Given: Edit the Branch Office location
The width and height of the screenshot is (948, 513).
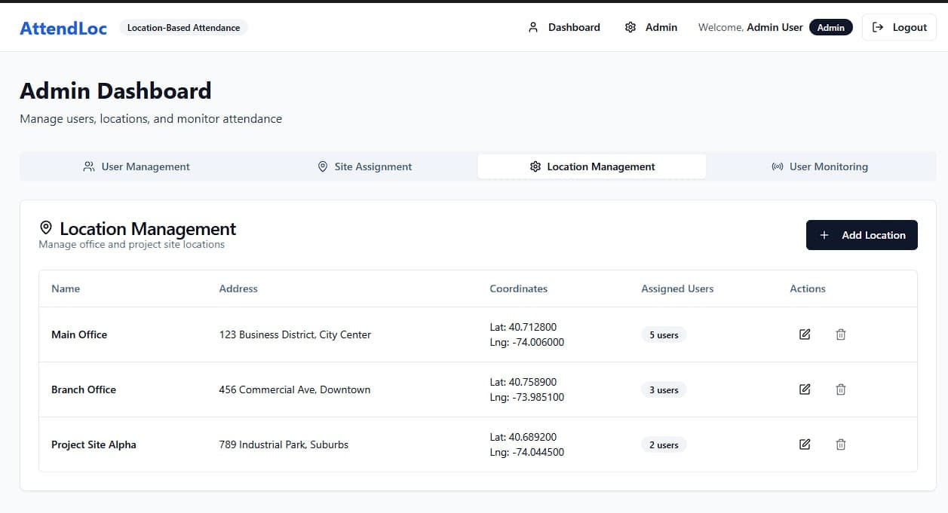Looking at the screenshot, I should (805, 389).
